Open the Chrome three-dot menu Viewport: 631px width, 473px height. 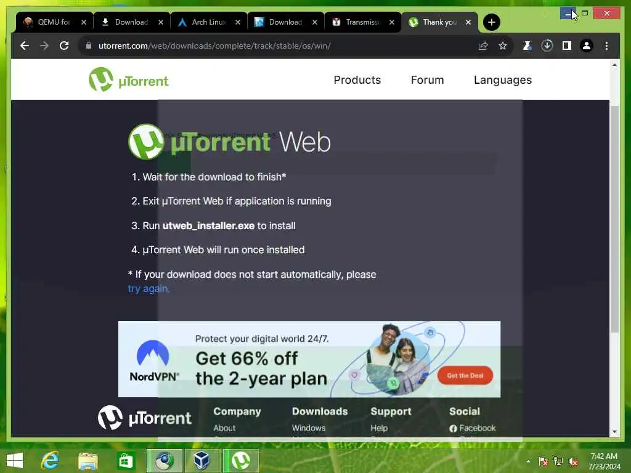(x=606, y=46)
